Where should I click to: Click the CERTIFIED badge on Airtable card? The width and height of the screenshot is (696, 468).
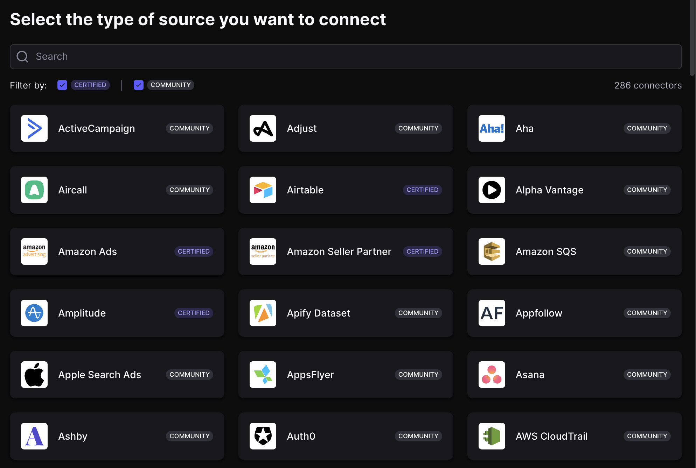click(x=422, y=190)
